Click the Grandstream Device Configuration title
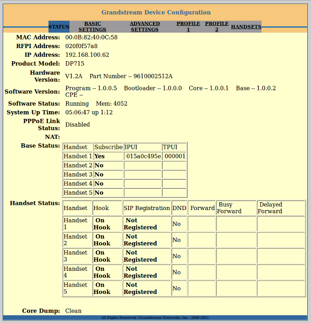 [x=156, y=12]
